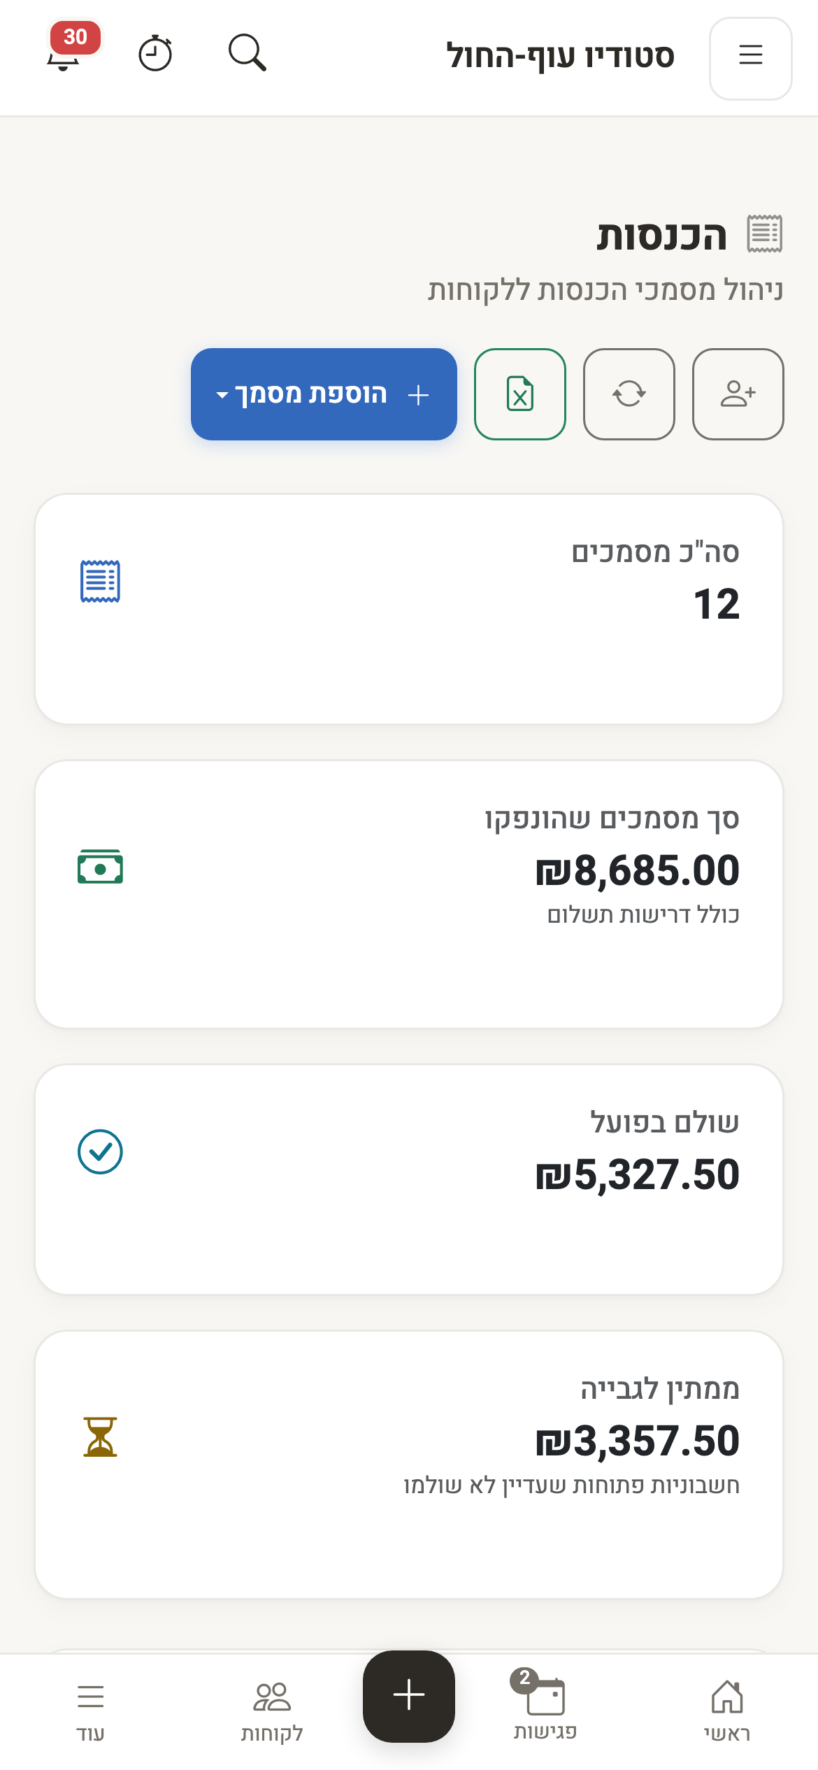Screen dimensions: 818x1770
Task: Select the סה"כ מסמכים card
Action: coord(409,609)
